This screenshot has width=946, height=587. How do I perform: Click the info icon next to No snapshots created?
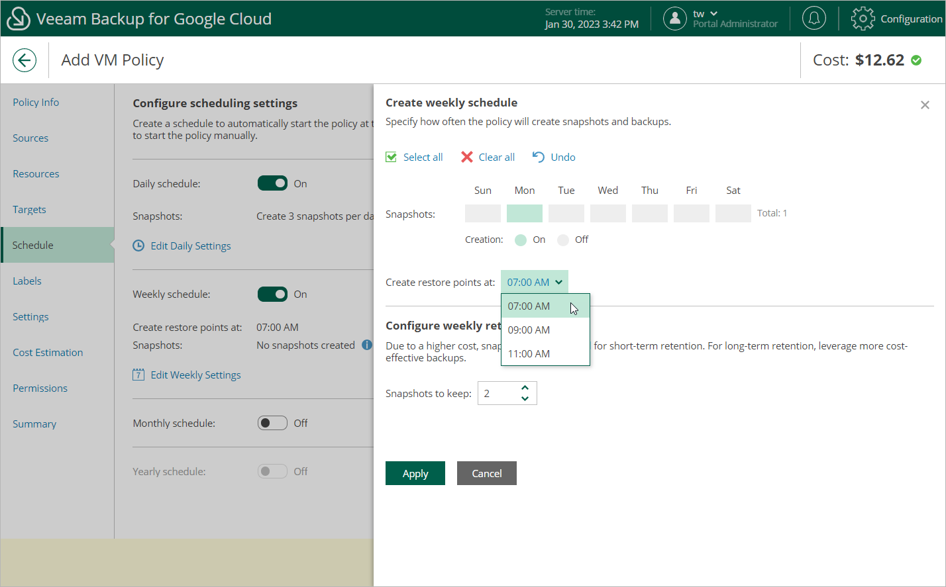(367, 345)
